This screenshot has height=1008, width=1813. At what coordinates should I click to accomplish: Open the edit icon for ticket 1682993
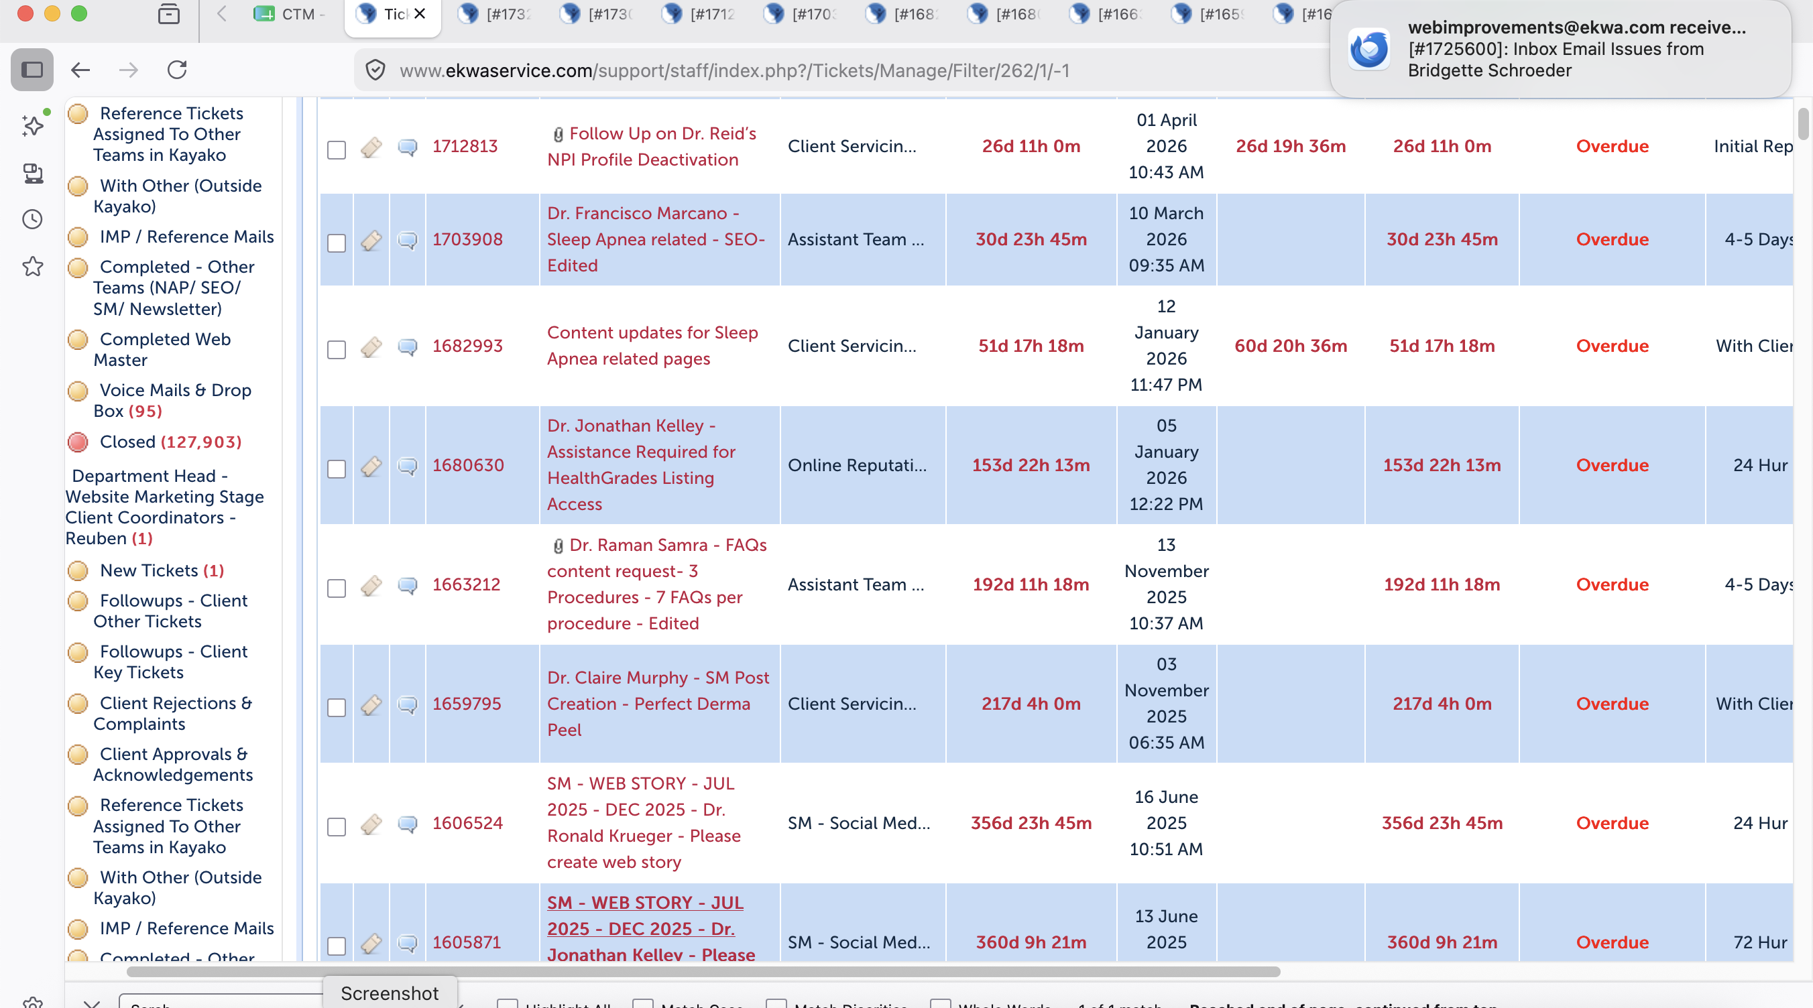click(371, 346)
